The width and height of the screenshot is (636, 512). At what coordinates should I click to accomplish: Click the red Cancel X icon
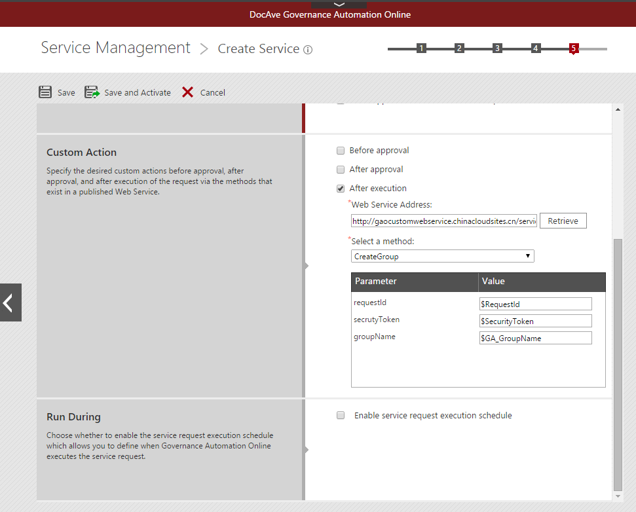pyautogui.click(x=188, y=92)
